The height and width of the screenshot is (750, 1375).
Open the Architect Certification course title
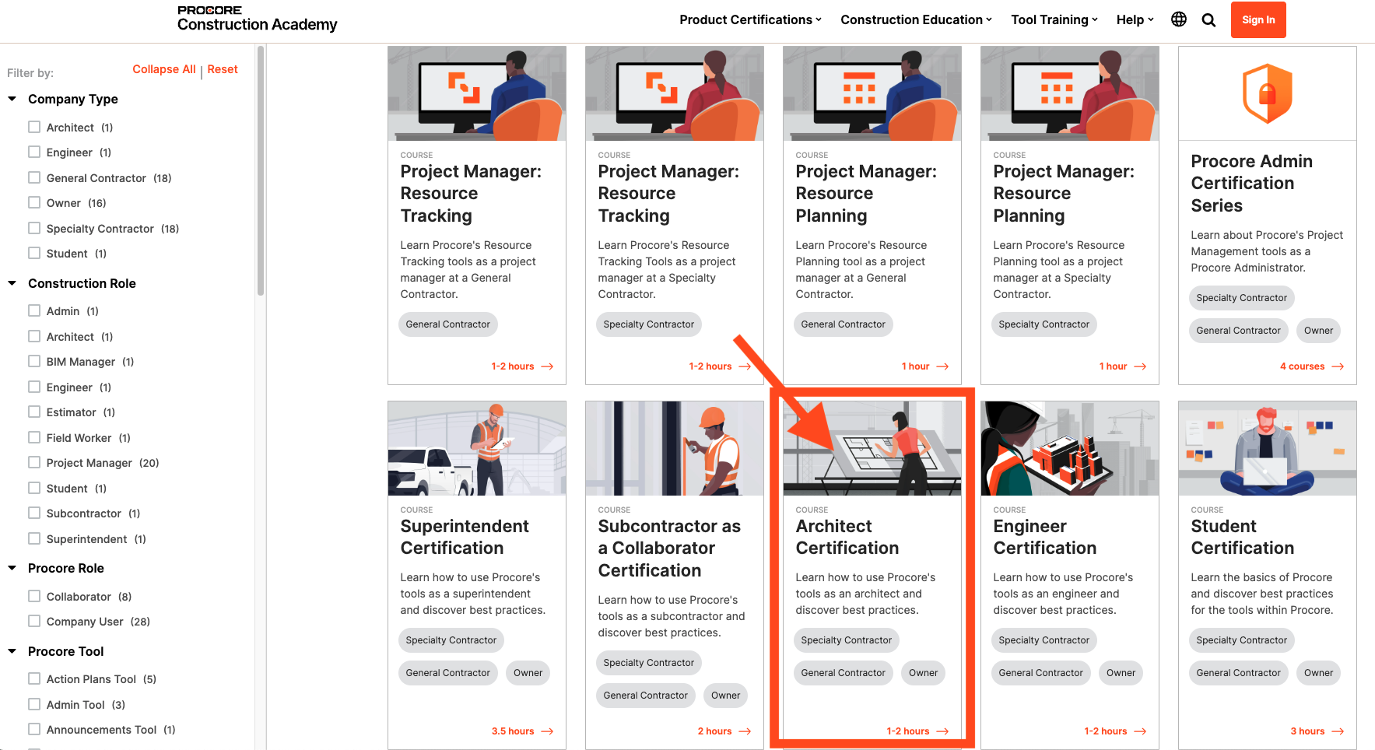[x=847, y=537]
